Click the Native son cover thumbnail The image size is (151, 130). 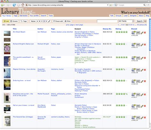tap(7, 49)
